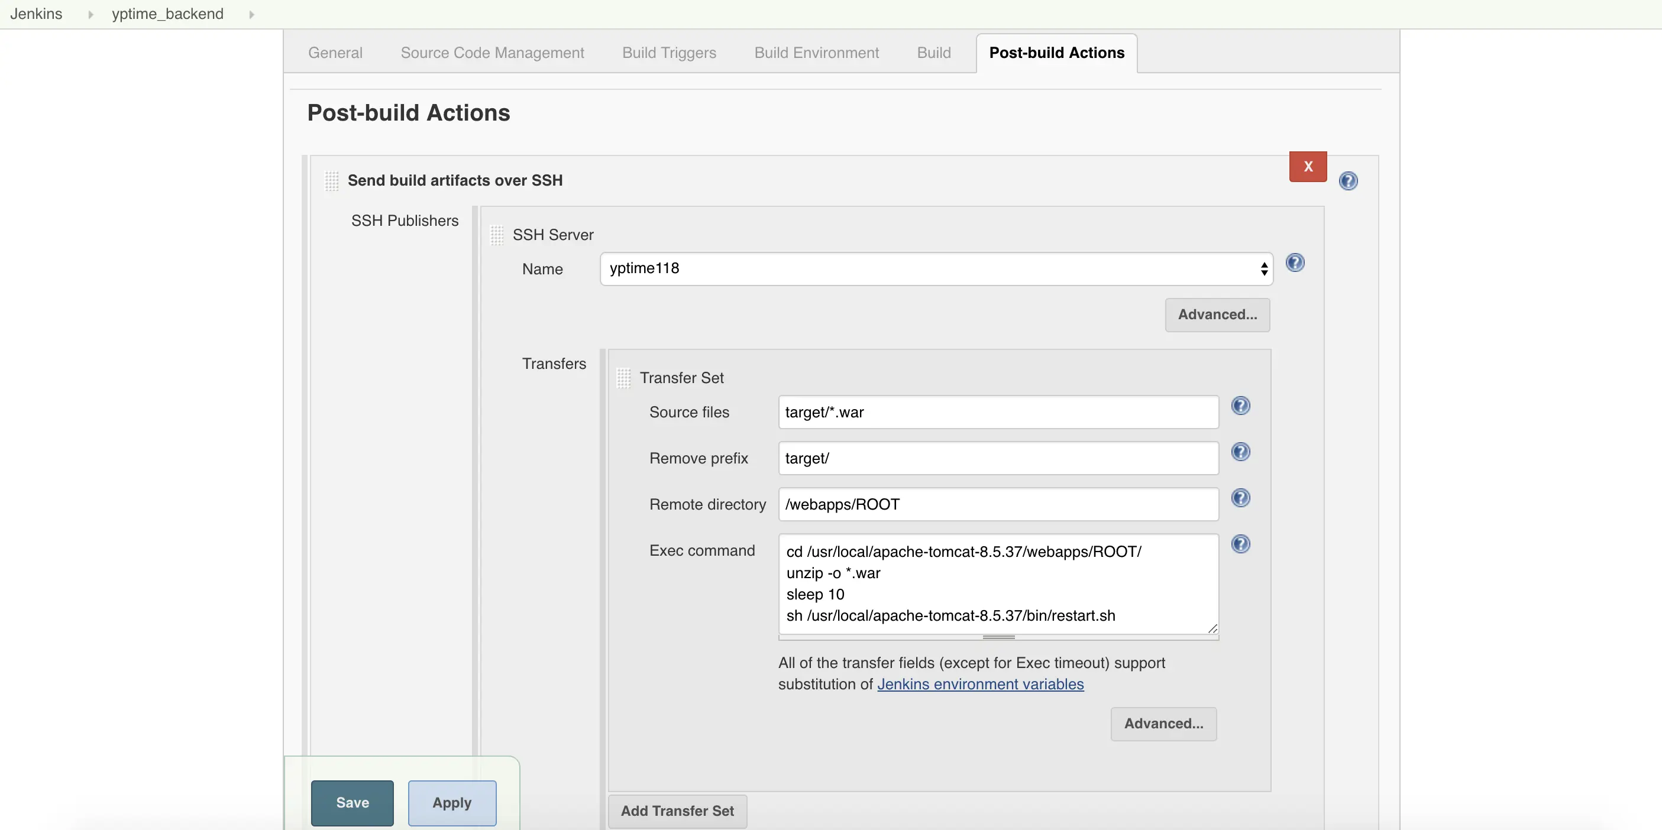This screenshot has height=830, width=1662.
Task: Open help for Remote directory field
Action: tap(1240, 498)
